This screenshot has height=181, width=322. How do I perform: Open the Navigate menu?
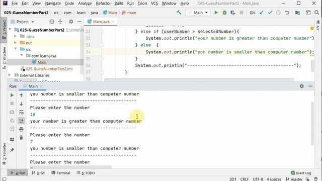pyautogui.click(x=53, y=4)
